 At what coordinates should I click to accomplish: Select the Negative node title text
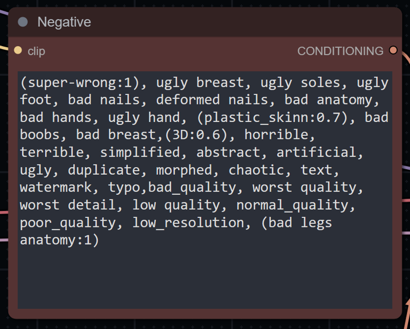tap(64, 22)
